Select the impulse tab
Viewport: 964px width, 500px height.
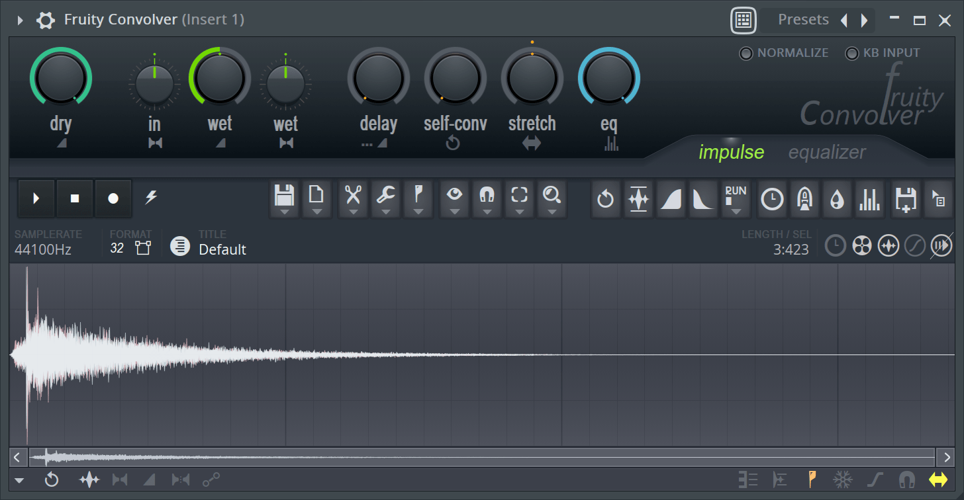pyautogui.click(x=731, y=152)
